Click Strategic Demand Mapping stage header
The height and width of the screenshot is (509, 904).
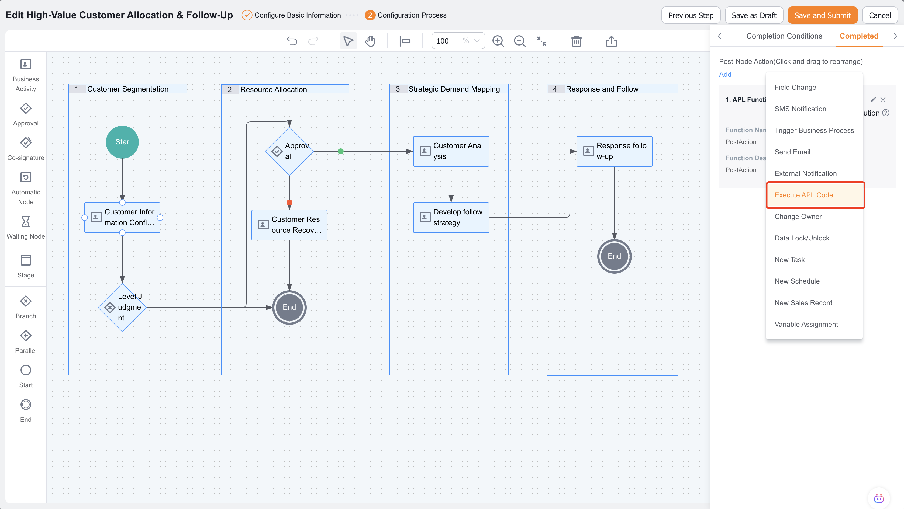pos(449,89)
